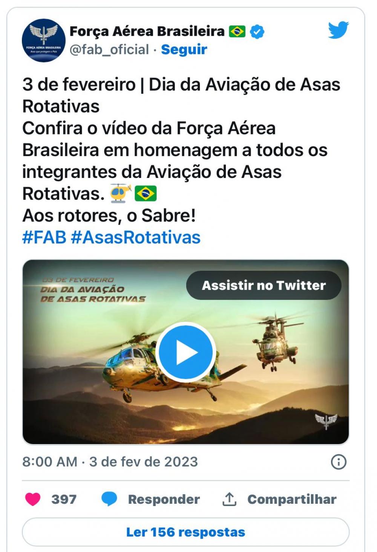377x552 pixels.
Task: Click the share upload arrow icon
Action: pos(229,499)
